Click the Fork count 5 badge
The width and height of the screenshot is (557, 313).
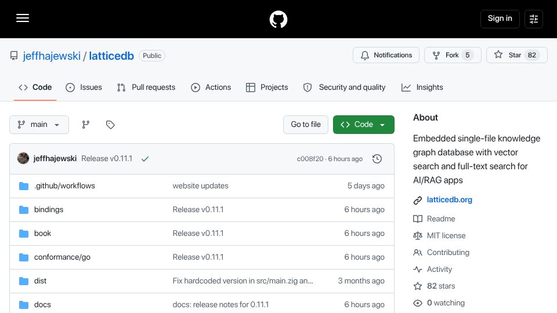pyautogui.click(x=468, y=55)
